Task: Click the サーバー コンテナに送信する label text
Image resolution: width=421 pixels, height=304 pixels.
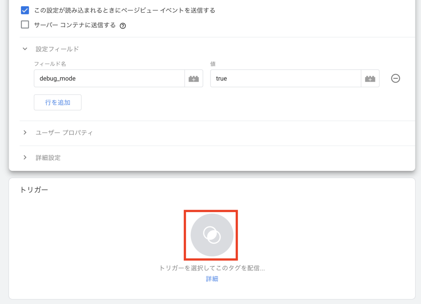Action: [x=75, y=25]
